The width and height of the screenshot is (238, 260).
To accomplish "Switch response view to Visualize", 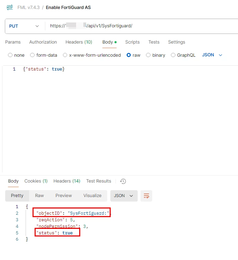I will tap(92, 196).
